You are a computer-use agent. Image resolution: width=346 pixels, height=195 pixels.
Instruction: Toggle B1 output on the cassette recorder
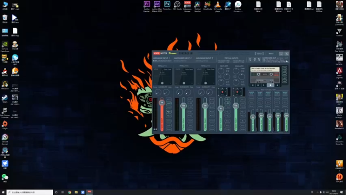point(285,78)
